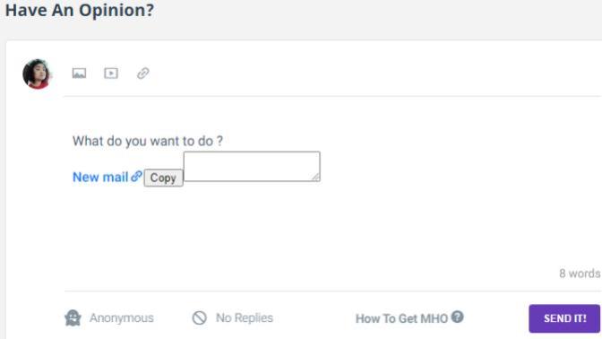Click the insert link chain icon

point(142,73)
